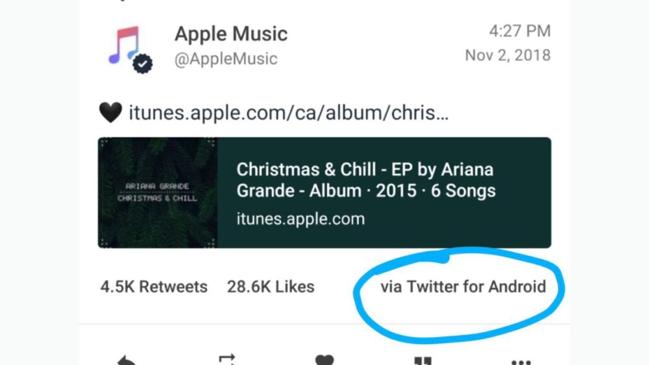Open the itunes.apple.com/ca/album link in tweet text

point(289,113)
